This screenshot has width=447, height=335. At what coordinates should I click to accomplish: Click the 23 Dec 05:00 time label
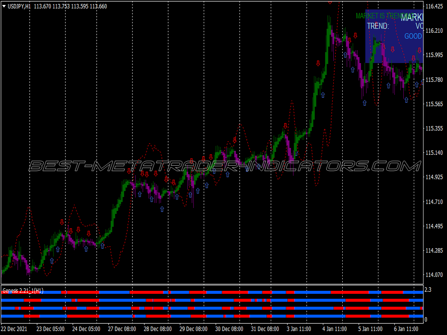[x=51, y=329]
